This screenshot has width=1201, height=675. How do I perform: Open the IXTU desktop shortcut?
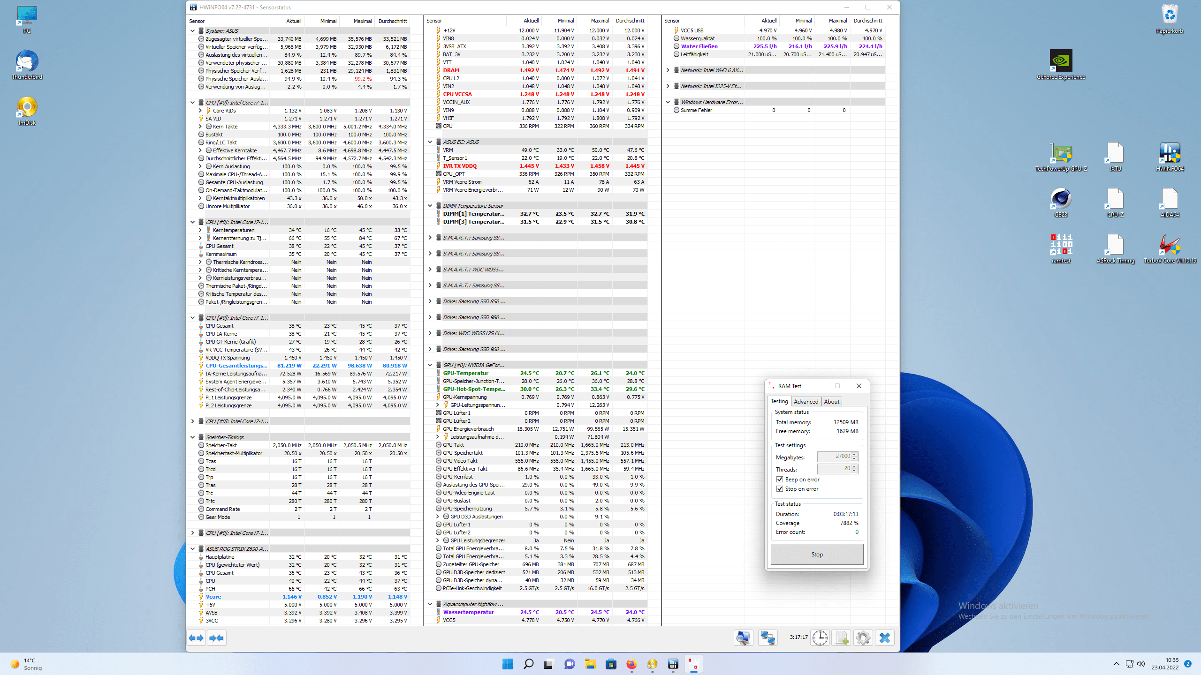click(x=1115, y=157)
